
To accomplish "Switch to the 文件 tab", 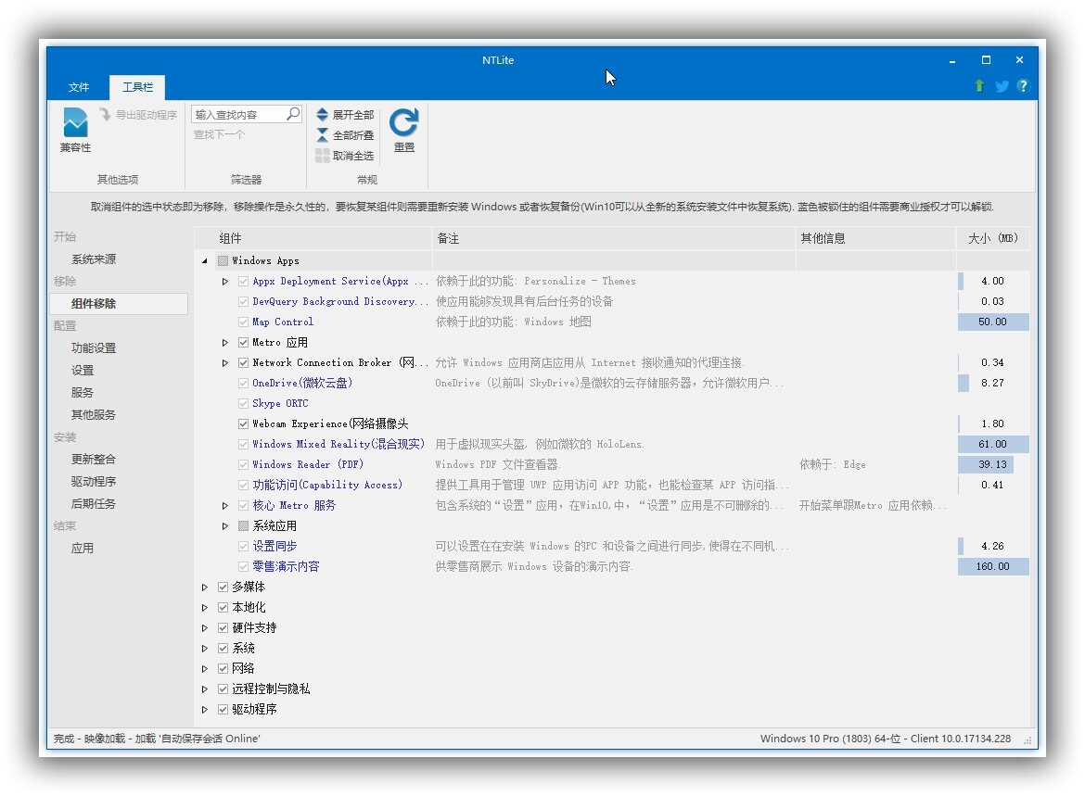I will 78,86.
